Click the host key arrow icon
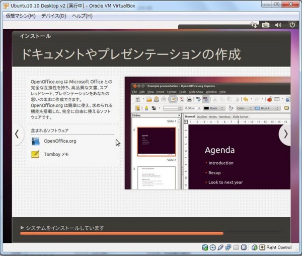The width and height of the screenshot is (302, 256). 262,247
